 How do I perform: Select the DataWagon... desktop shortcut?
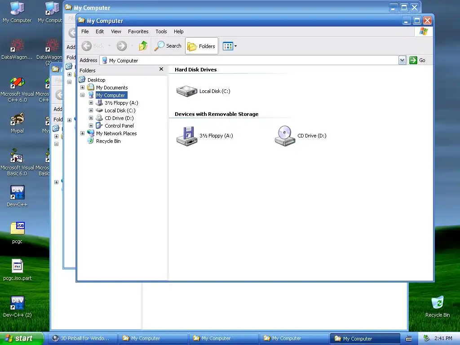pos(17,49)
